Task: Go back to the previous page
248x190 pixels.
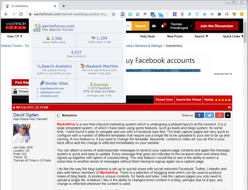Action: [6, 14]
